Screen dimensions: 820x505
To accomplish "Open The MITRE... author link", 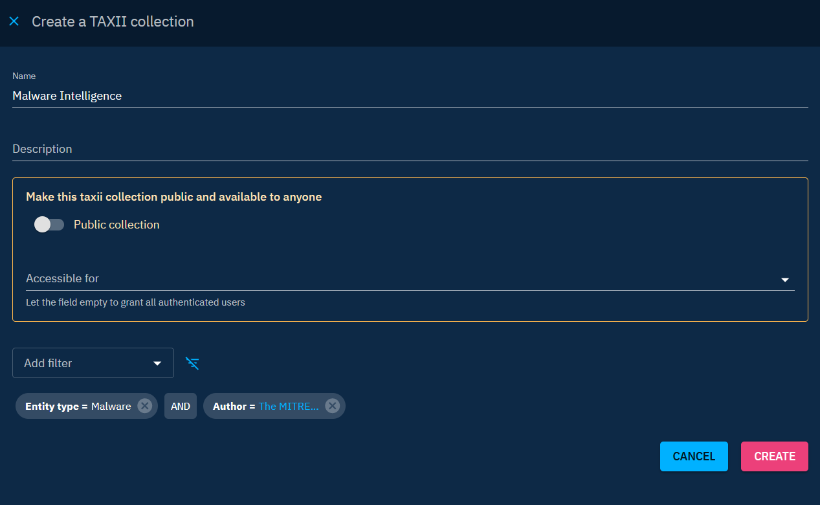I will pyautogui.click(x=289, y=406).
